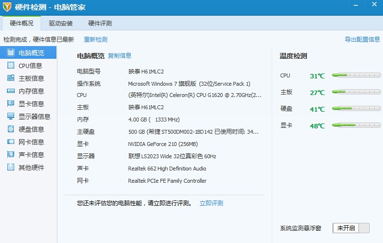
Task: Click the 重新检测 link
Action: pyautogui.click(x=96, y=40)
